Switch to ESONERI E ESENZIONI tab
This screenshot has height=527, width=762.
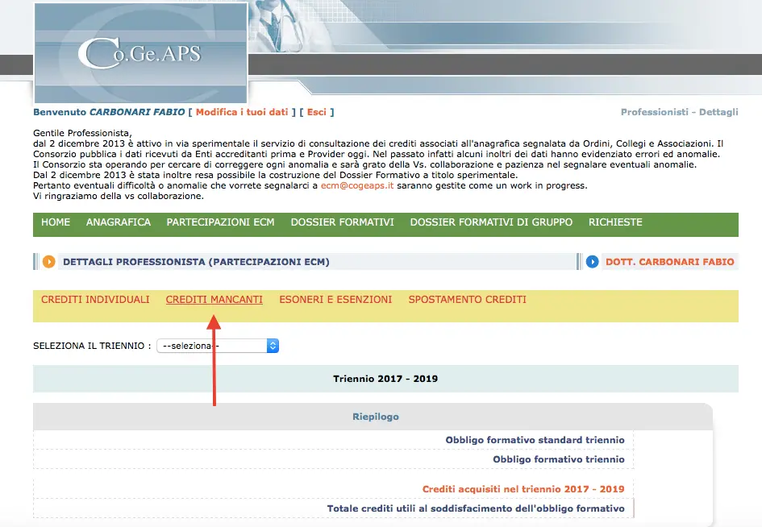[x=335, y=300]
